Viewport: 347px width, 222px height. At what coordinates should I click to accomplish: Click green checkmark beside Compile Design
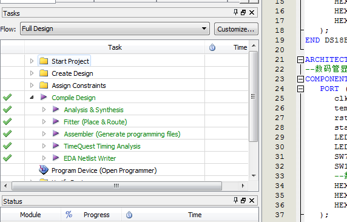click(7, 97)
